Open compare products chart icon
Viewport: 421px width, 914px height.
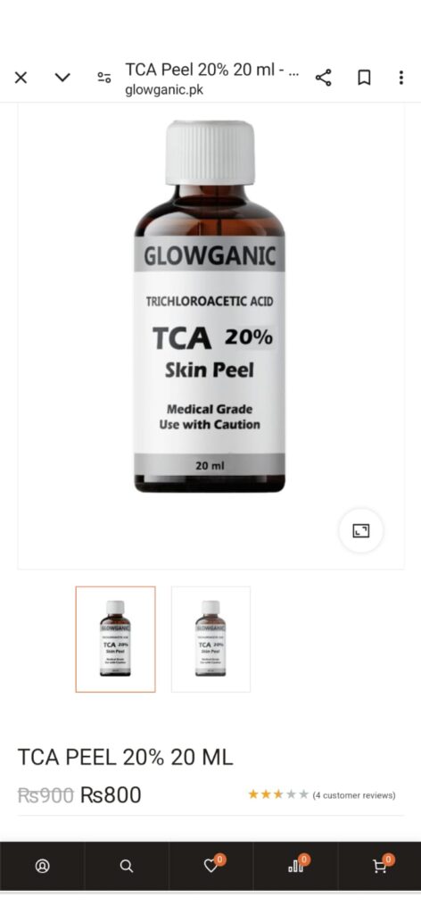tap(297, 864)
